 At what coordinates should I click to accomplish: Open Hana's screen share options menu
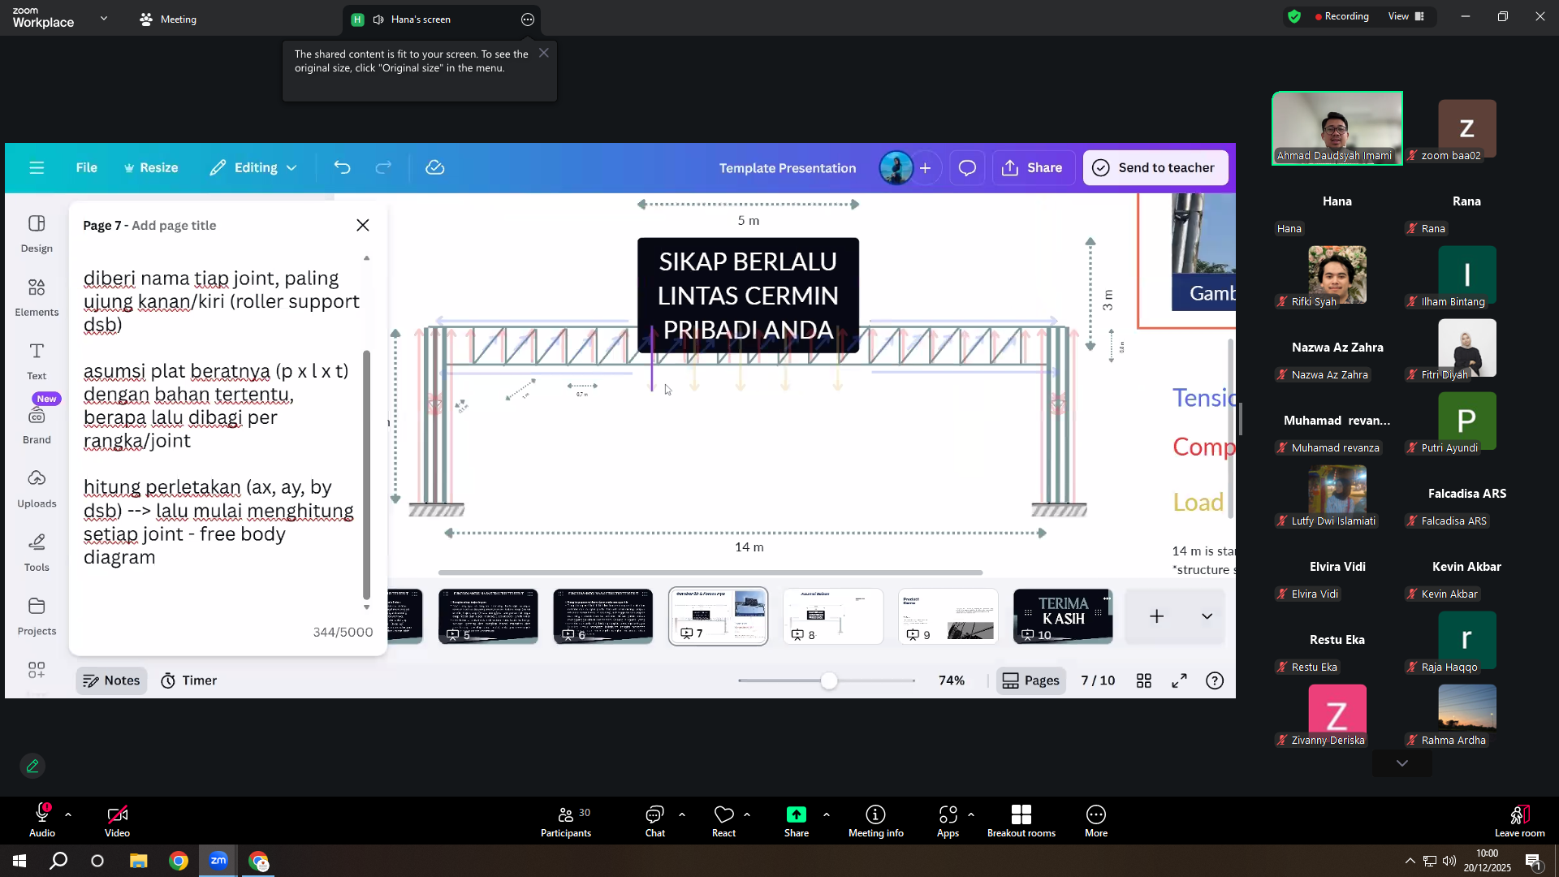pos(528,19)
